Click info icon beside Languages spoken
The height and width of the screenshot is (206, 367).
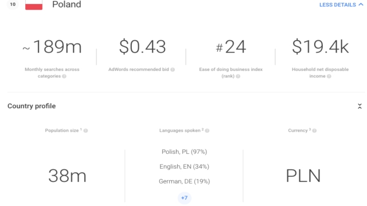tap(207, 131)
